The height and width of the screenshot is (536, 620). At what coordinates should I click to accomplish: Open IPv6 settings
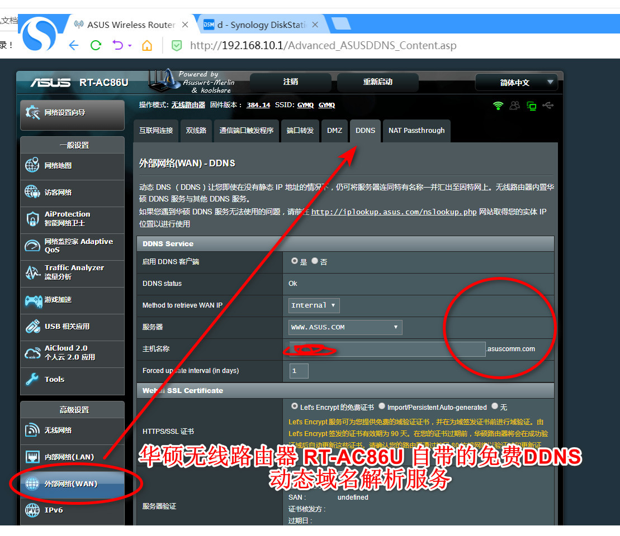point(72,511)
